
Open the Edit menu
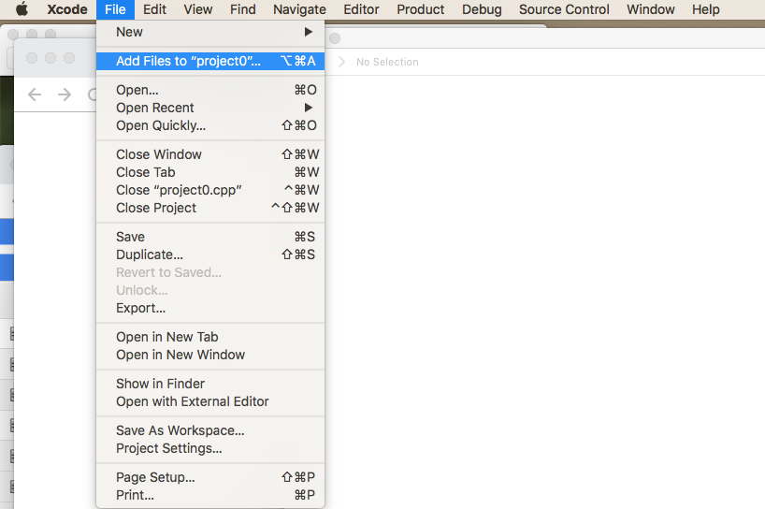tap(154, 9)
